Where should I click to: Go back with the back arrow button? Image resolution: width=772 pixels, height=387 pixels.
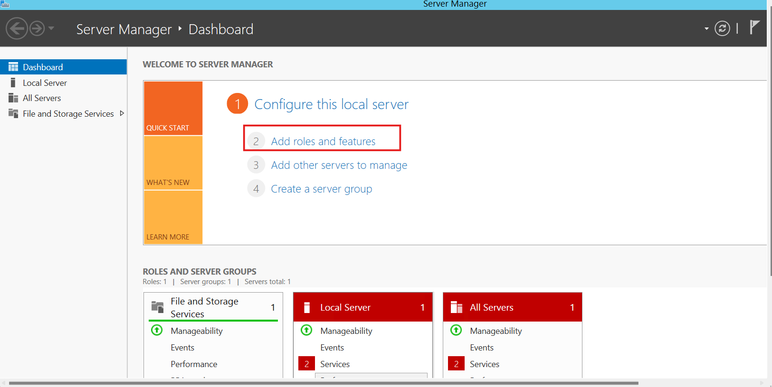[17, 28]
